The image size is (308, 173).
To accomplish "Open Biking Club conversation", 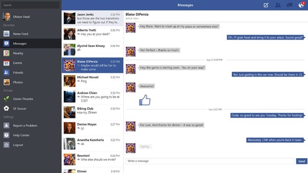I will click(93, 112).
